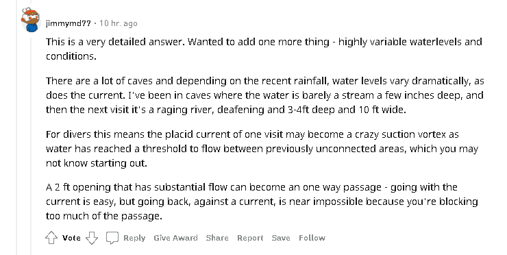The height and width of the screenshot is (255, 507).
Task: Click the paragraph starting 'For divers this means'
Action: (262, 149)
